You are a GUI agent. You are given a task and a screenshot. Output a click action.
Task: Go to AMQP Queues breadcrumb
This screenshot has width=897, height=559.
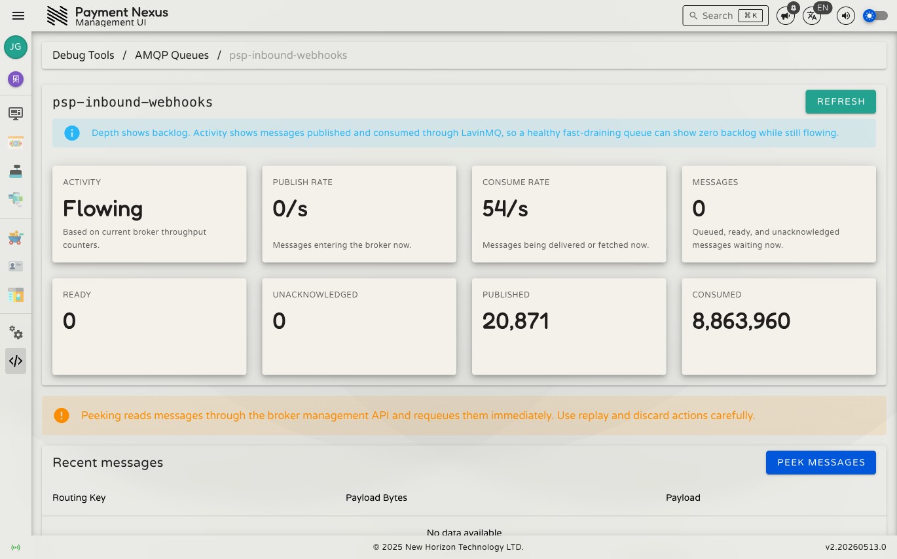tap(172, 56)
